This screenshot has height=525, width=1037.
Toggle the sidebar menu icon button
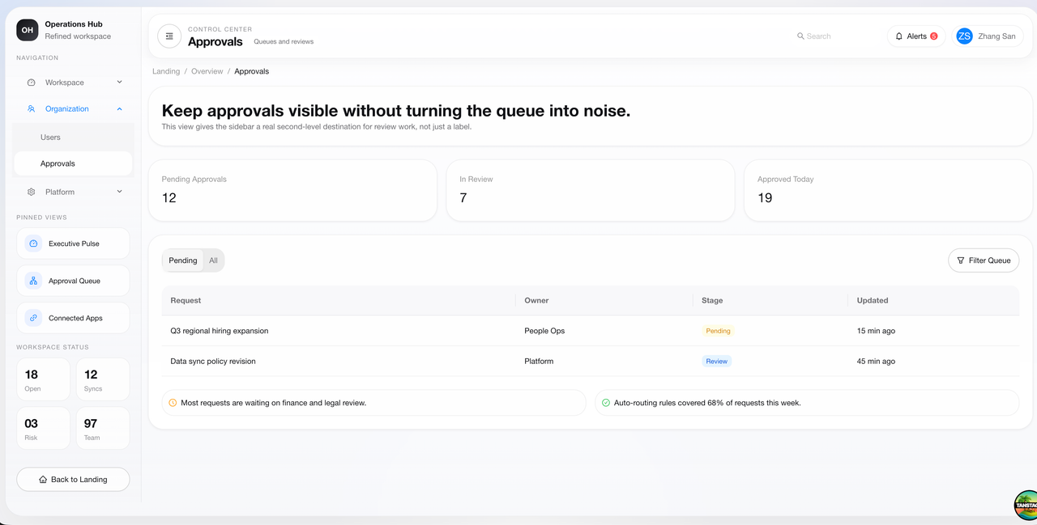[169, 36]
